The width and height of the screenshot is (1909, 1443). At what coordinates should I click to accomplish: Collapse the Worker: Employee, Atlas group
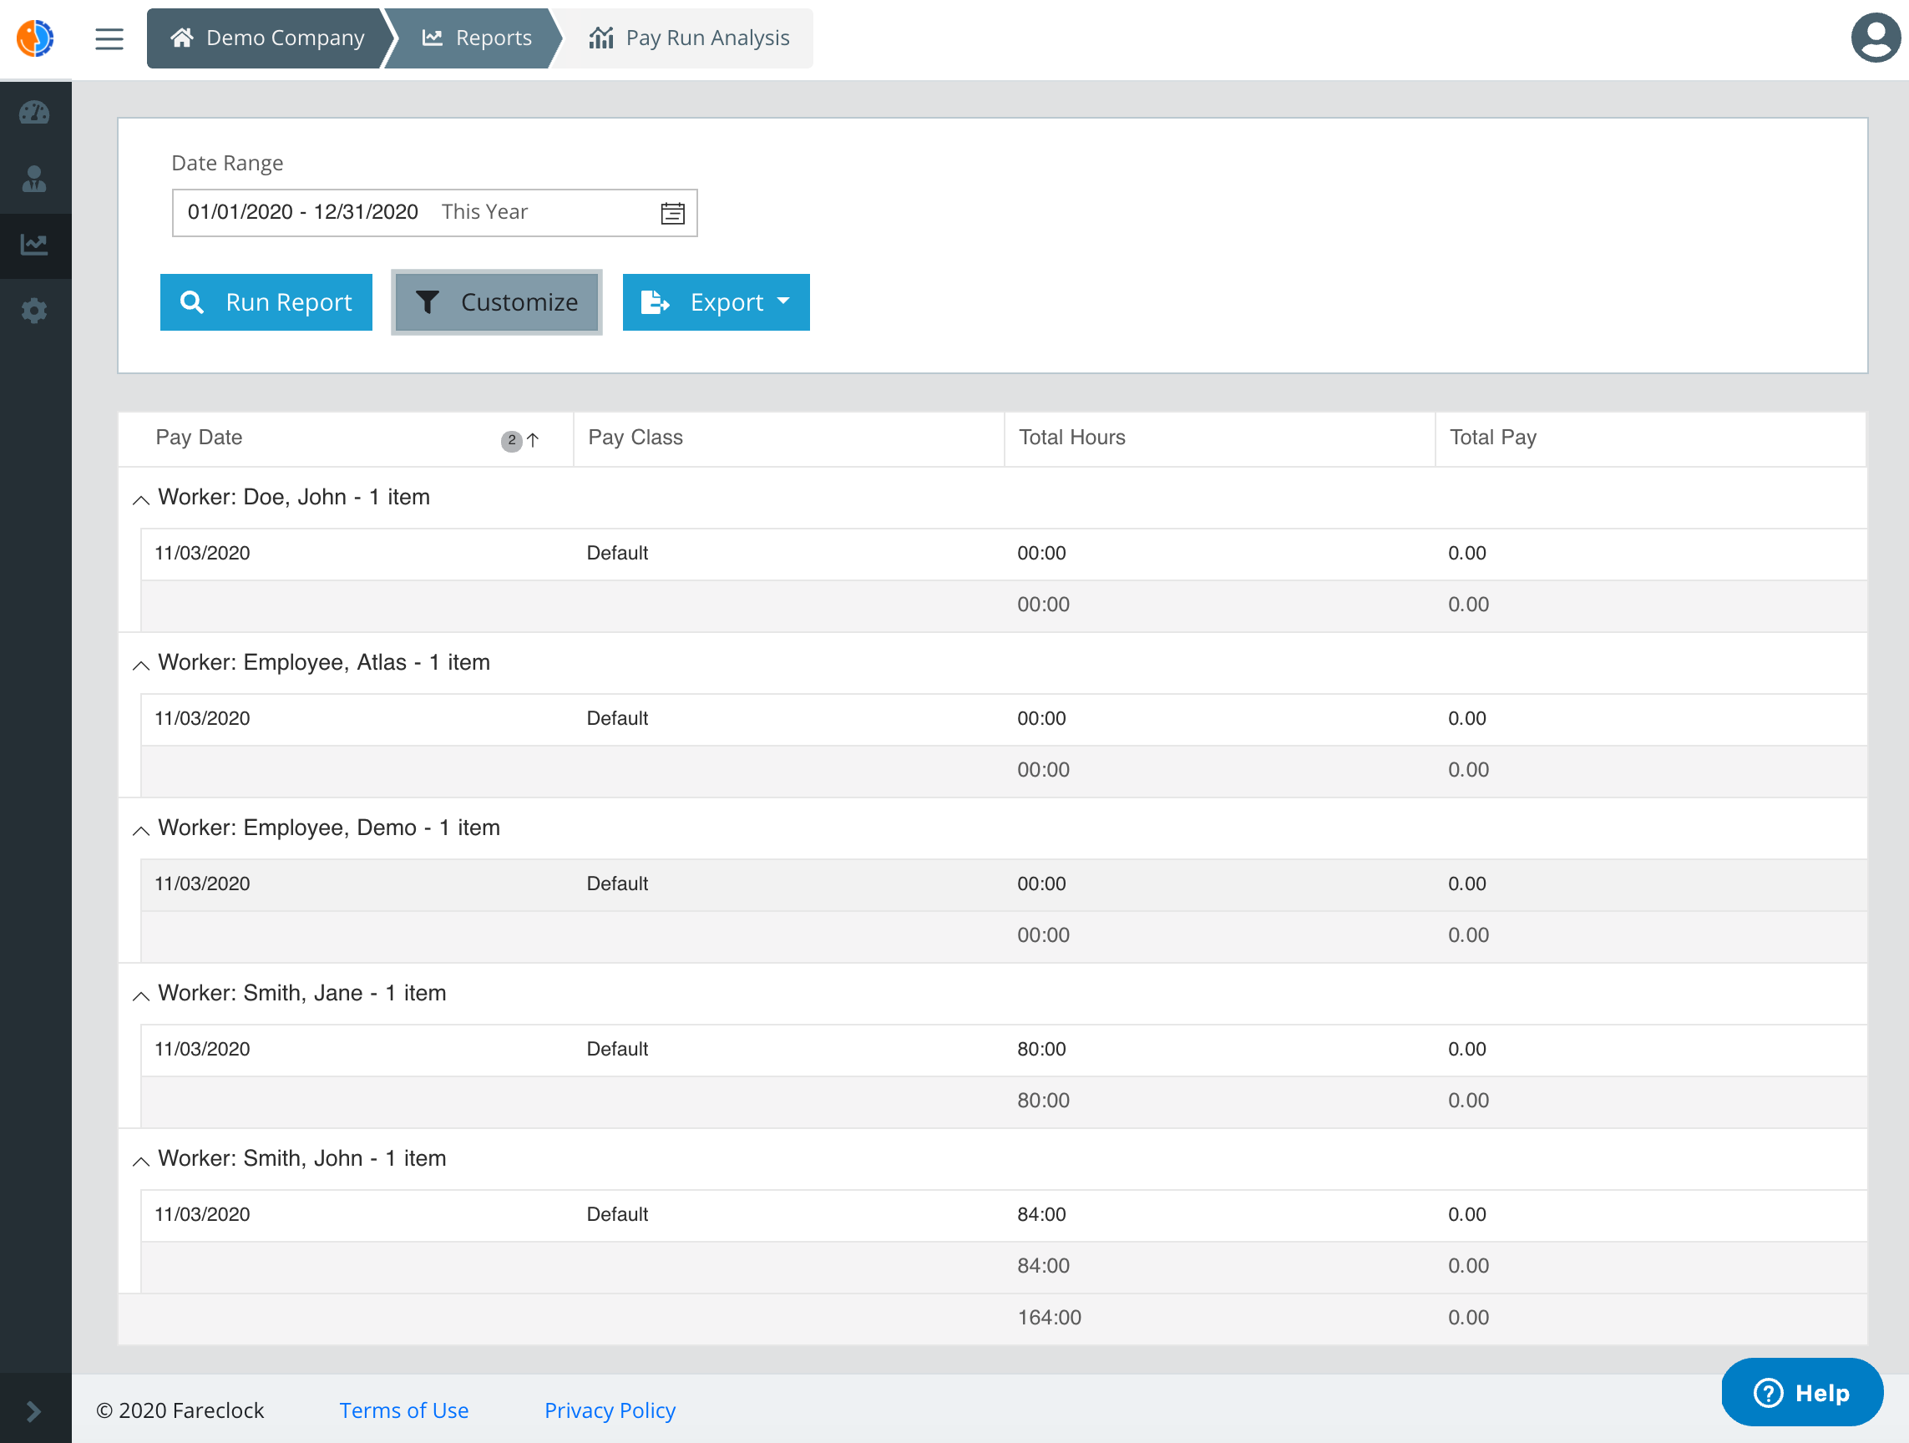140,665
